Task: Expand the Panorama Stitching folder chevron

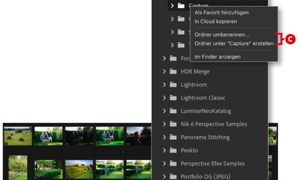Action: click(x=164, y=137)
